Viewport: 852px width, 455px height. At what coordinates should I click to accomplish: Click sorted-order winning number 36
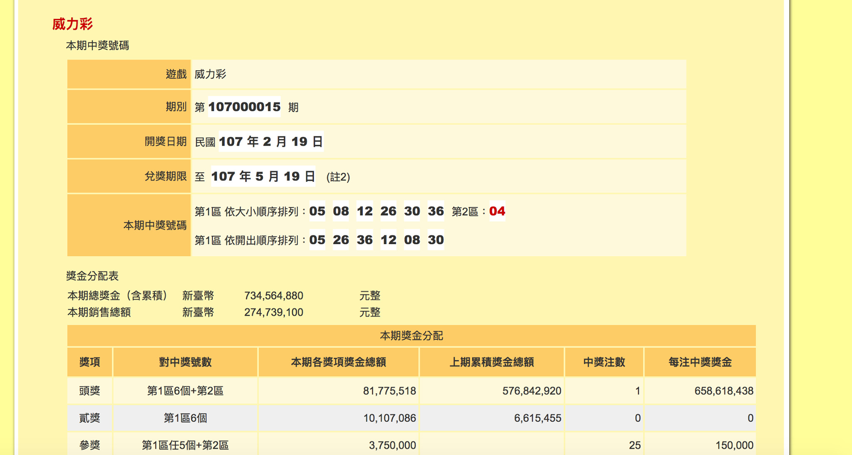436,211
